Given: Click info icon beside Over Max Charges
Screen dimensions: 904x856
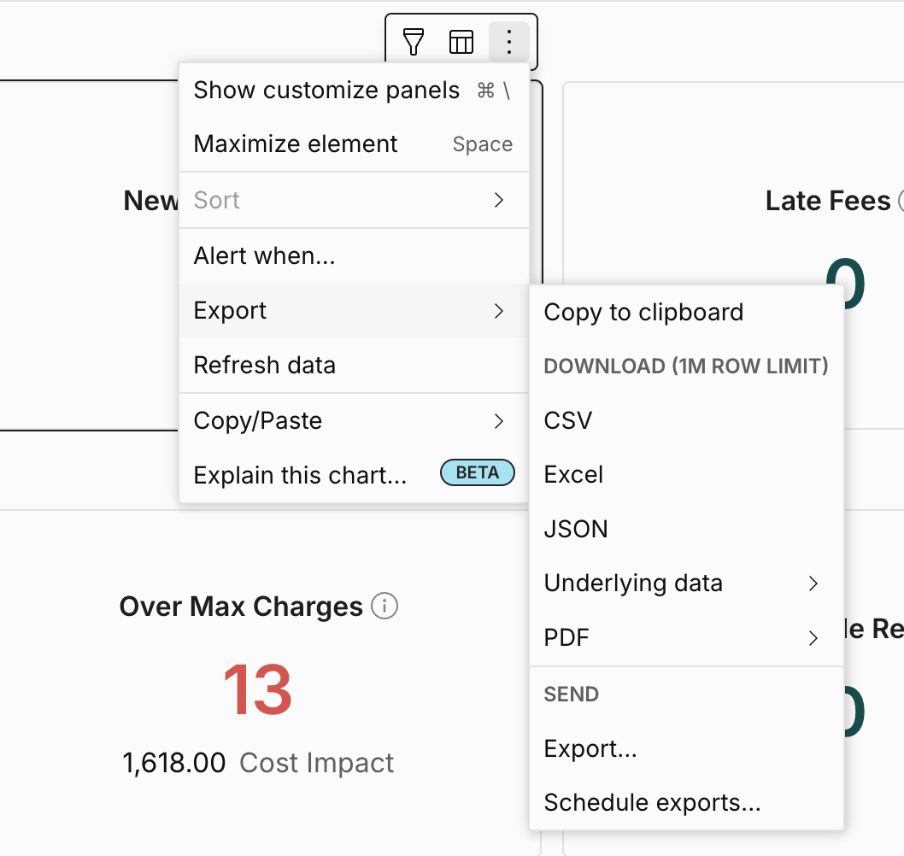Looking at the screenshot, I should coord(384,606).
